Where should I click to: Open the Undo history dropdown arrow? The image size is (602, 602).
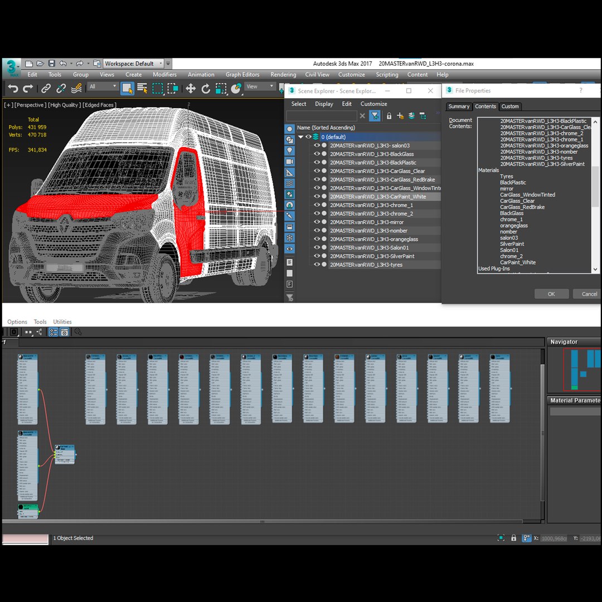click(71, 64)
